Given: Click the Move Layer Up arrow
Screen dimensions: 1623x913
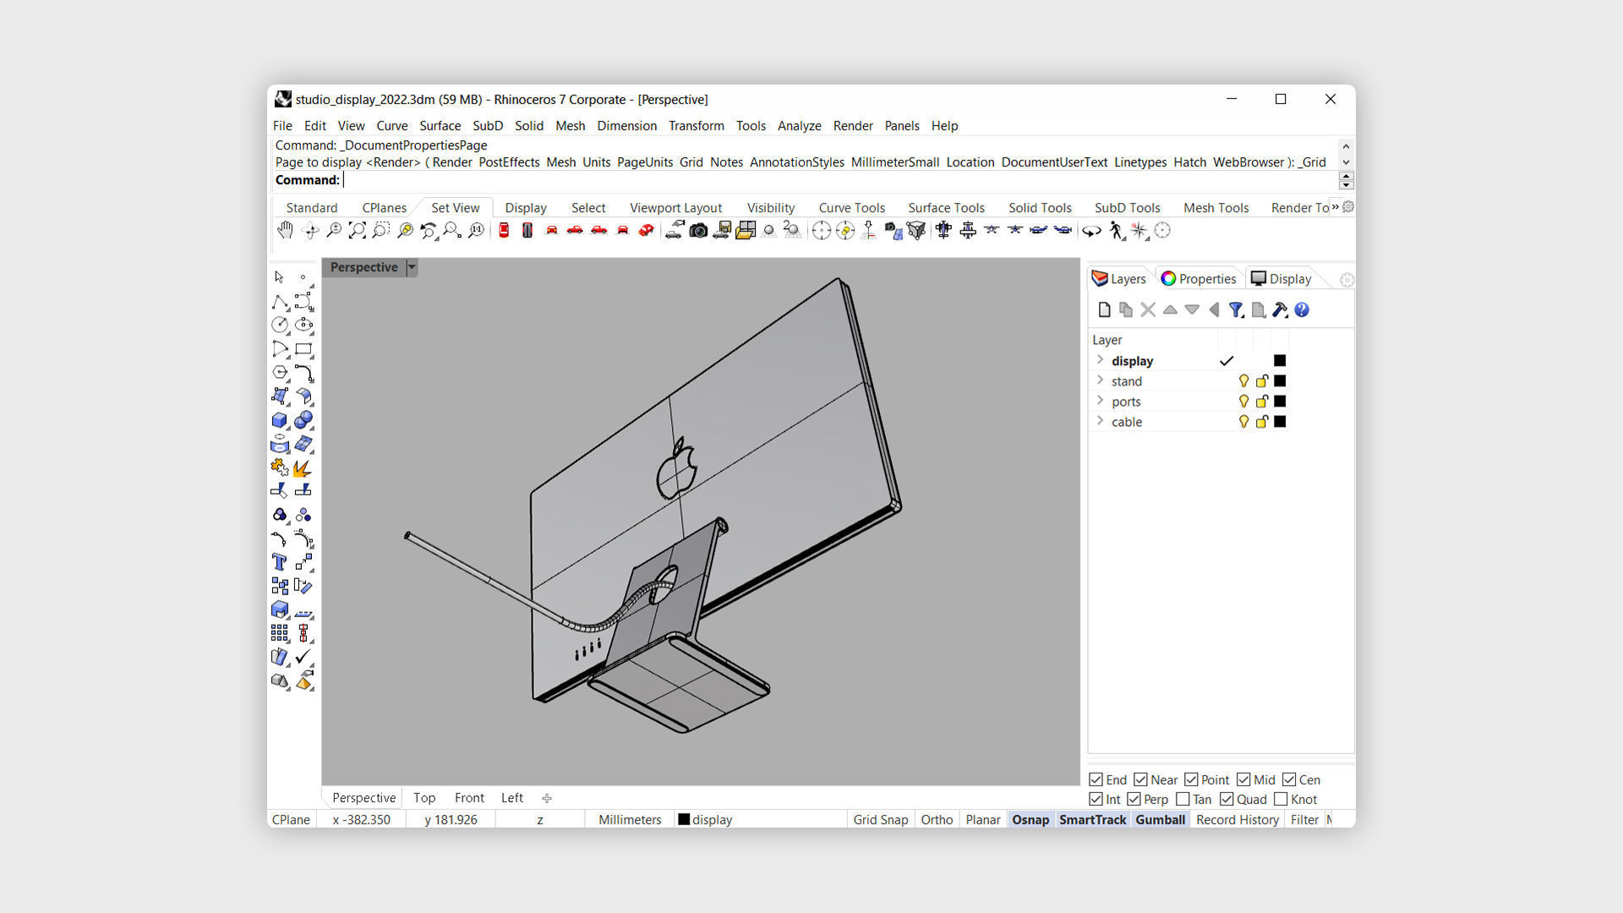Looking at the screenshot, I should point(1170,310).
